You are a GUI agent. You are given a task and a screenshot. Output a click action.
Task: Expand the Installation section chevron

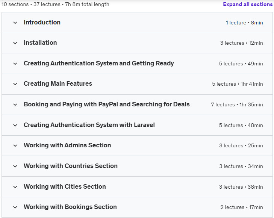(x=15, y=43)
